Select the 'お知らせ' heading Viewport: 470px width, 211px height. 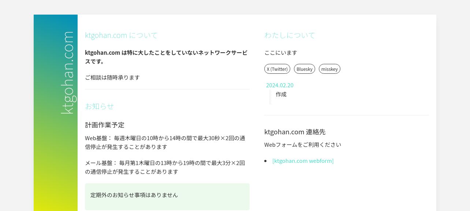[100, 106]
